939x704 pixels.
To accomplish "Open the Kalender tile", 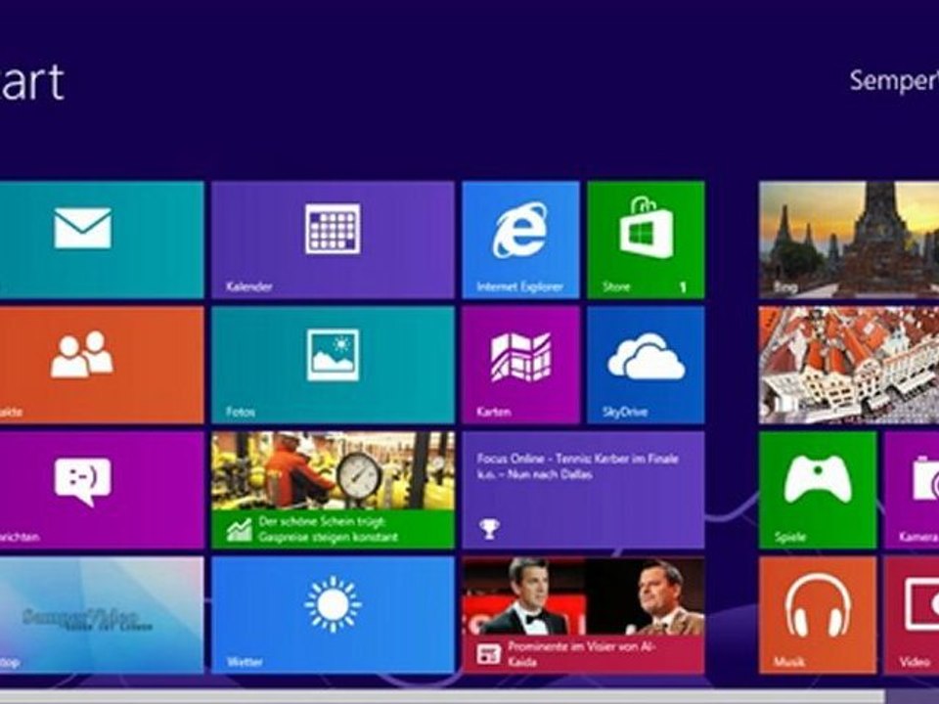I will pyautogui.click(x=333, y=240).
